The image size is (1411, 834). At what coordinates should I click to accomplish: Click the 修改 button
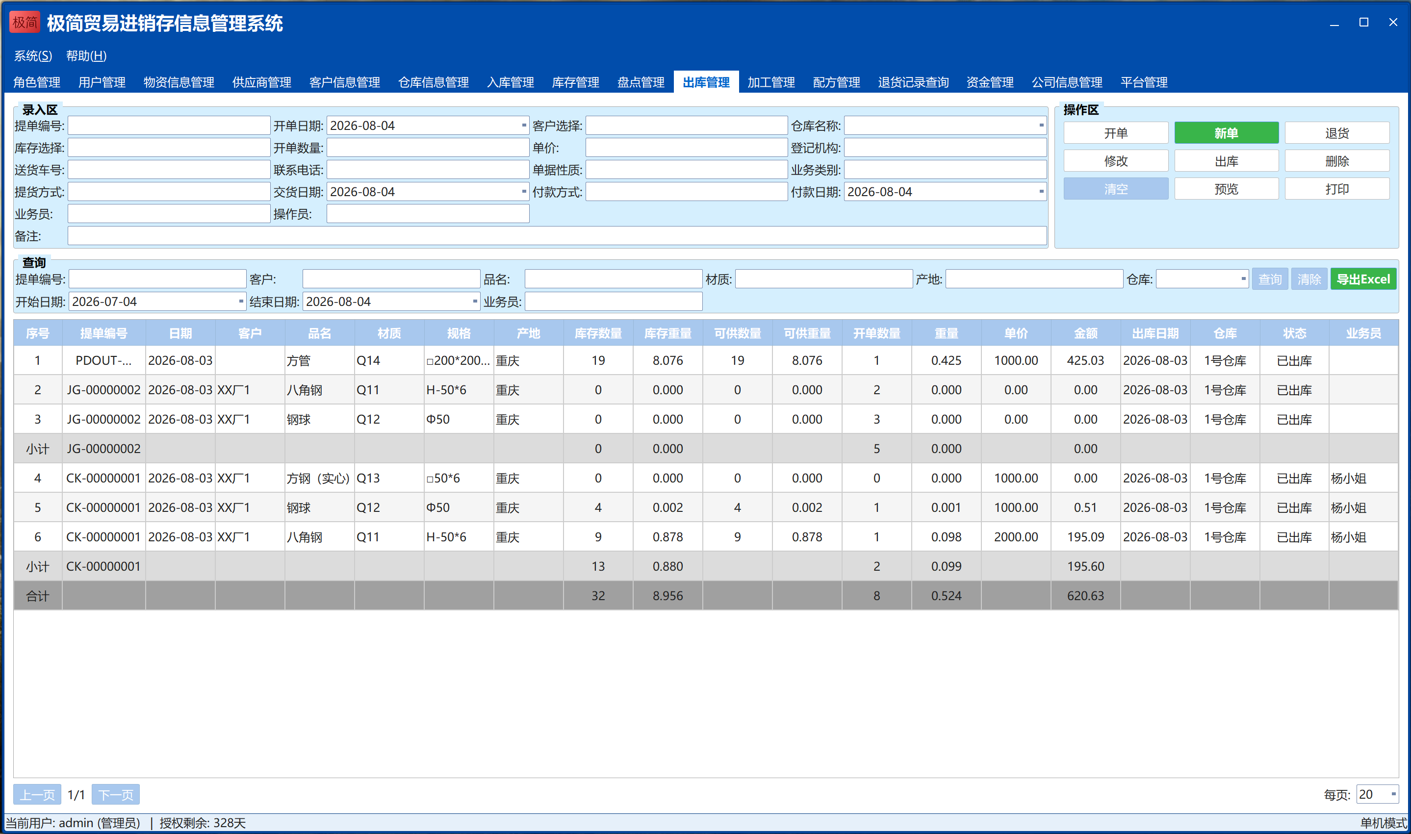pyautogui.click(x=1116, y=161)
